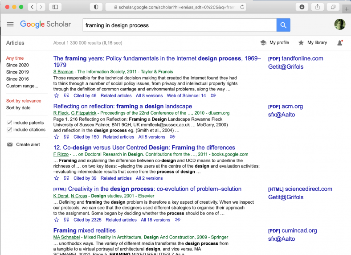Open the Google Scholar hamburger menu
The width and height of the screenshot is (351, 255).
(10, 25)
